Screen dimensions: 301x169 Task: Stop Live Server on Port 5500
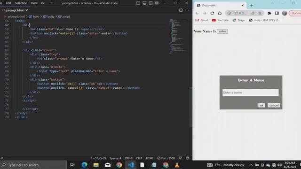point(166,158)
